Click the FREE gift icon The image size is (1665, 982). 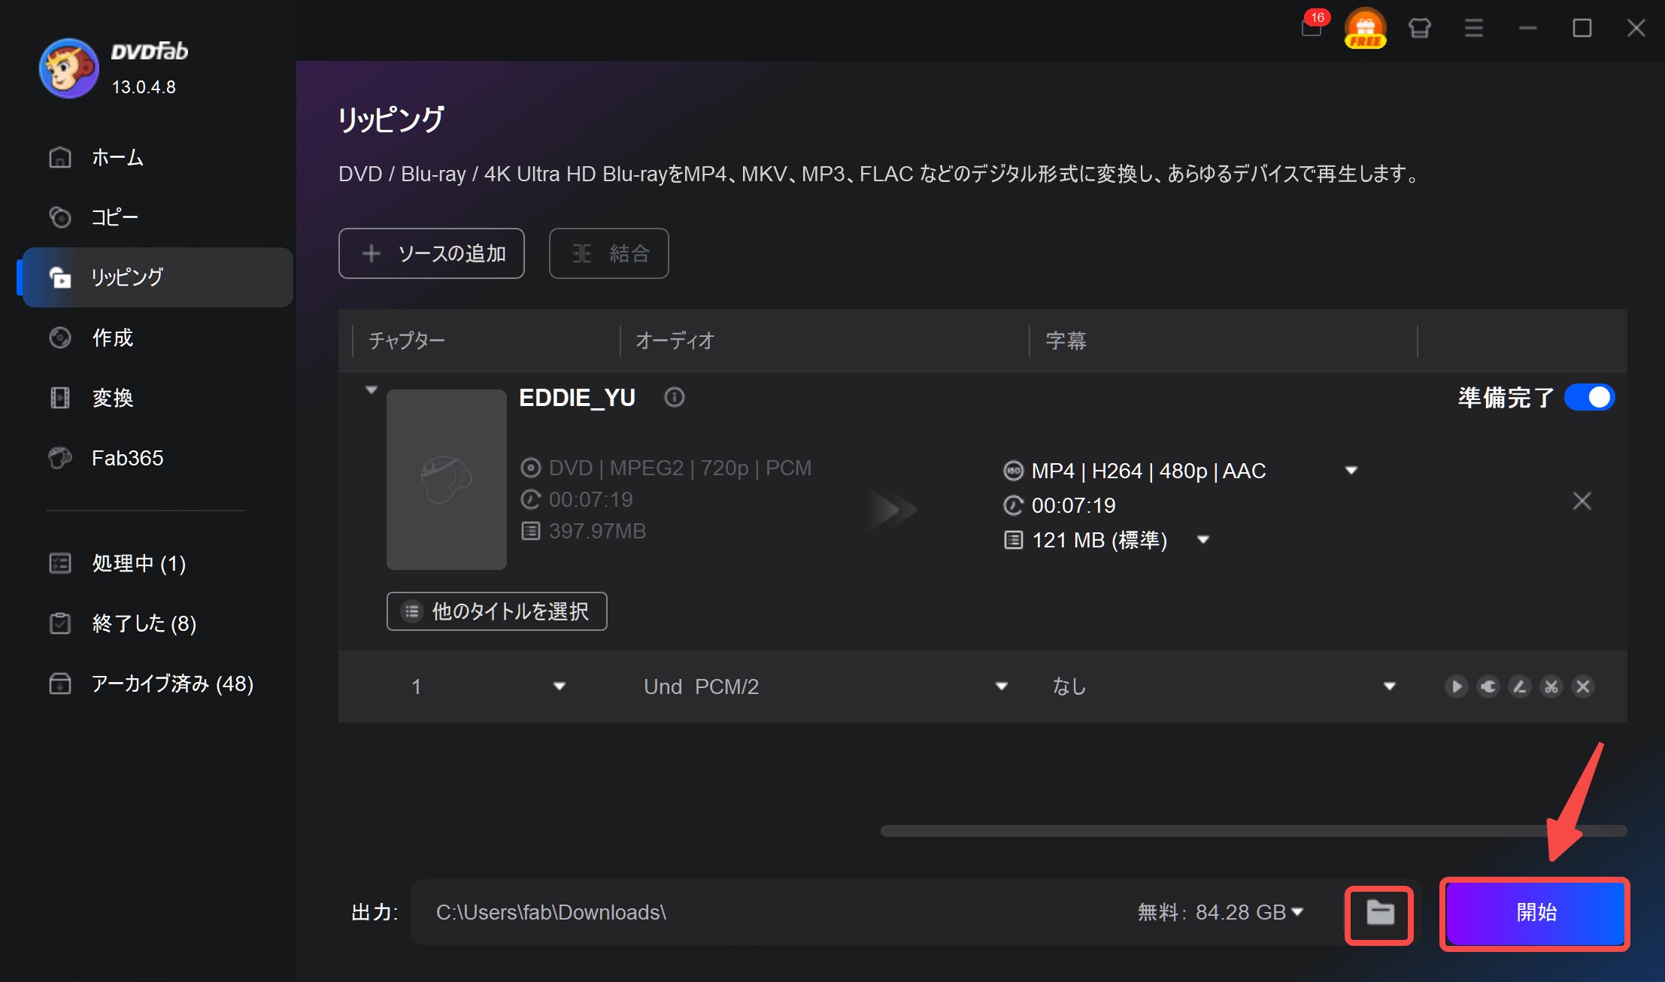(1365, 29)
